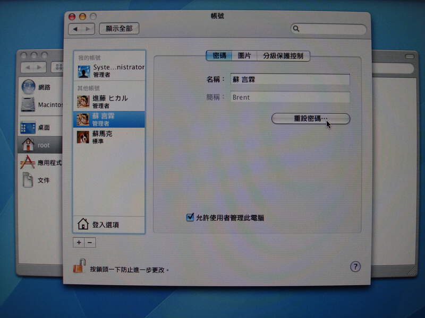Image resolution: width=425 pixels, height=318 pixels.
Task: Switch to the 圖片 picture tab
Action: click(x=244, y=56)
